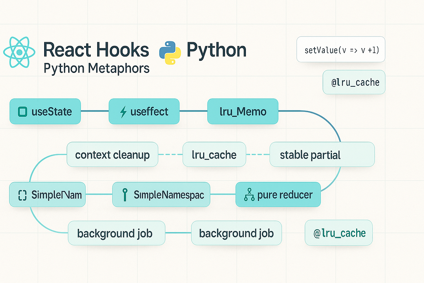Select the lru_Memo node
This screenshot has height=283, width=424.
243,112
